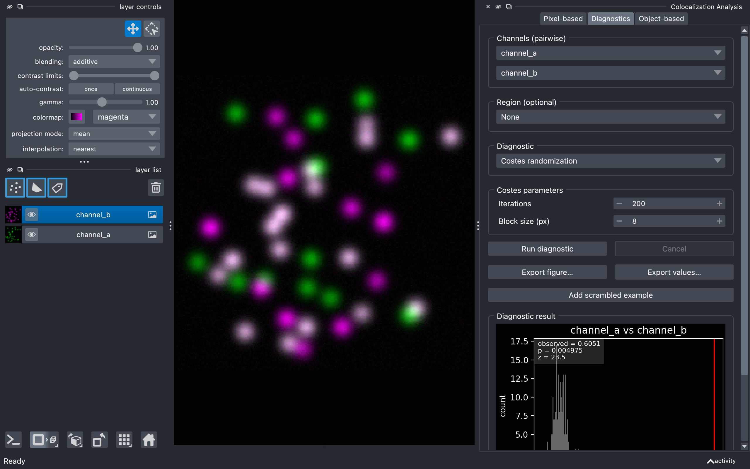750x469 pixels.
Task: Toggle visibility of channel_a layer
Action: pos(32,235)
